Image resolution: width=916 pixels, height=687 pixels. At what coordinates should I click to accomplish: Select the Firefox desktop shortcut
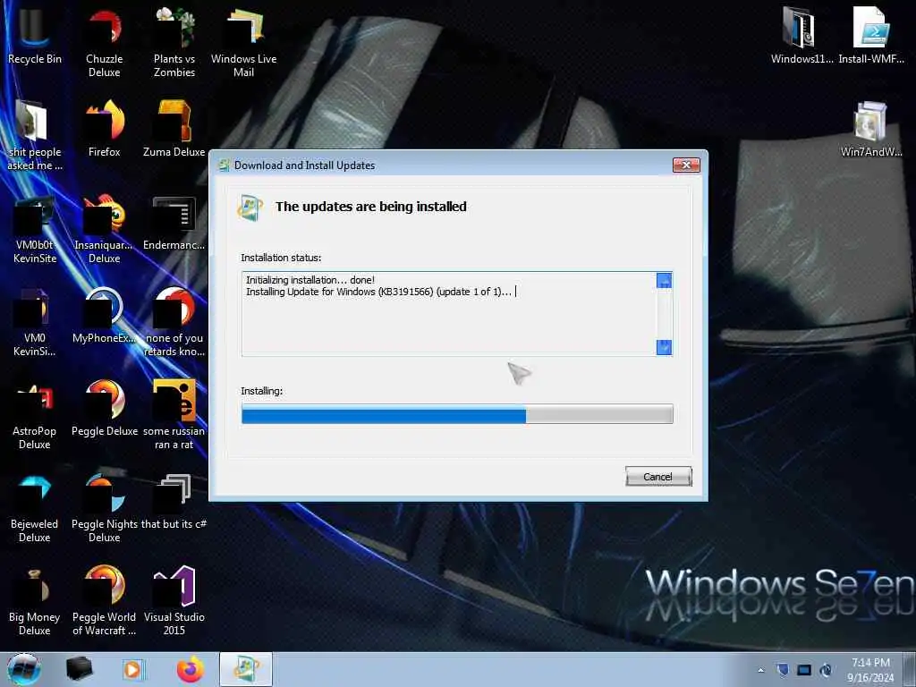tap(104, 129)
